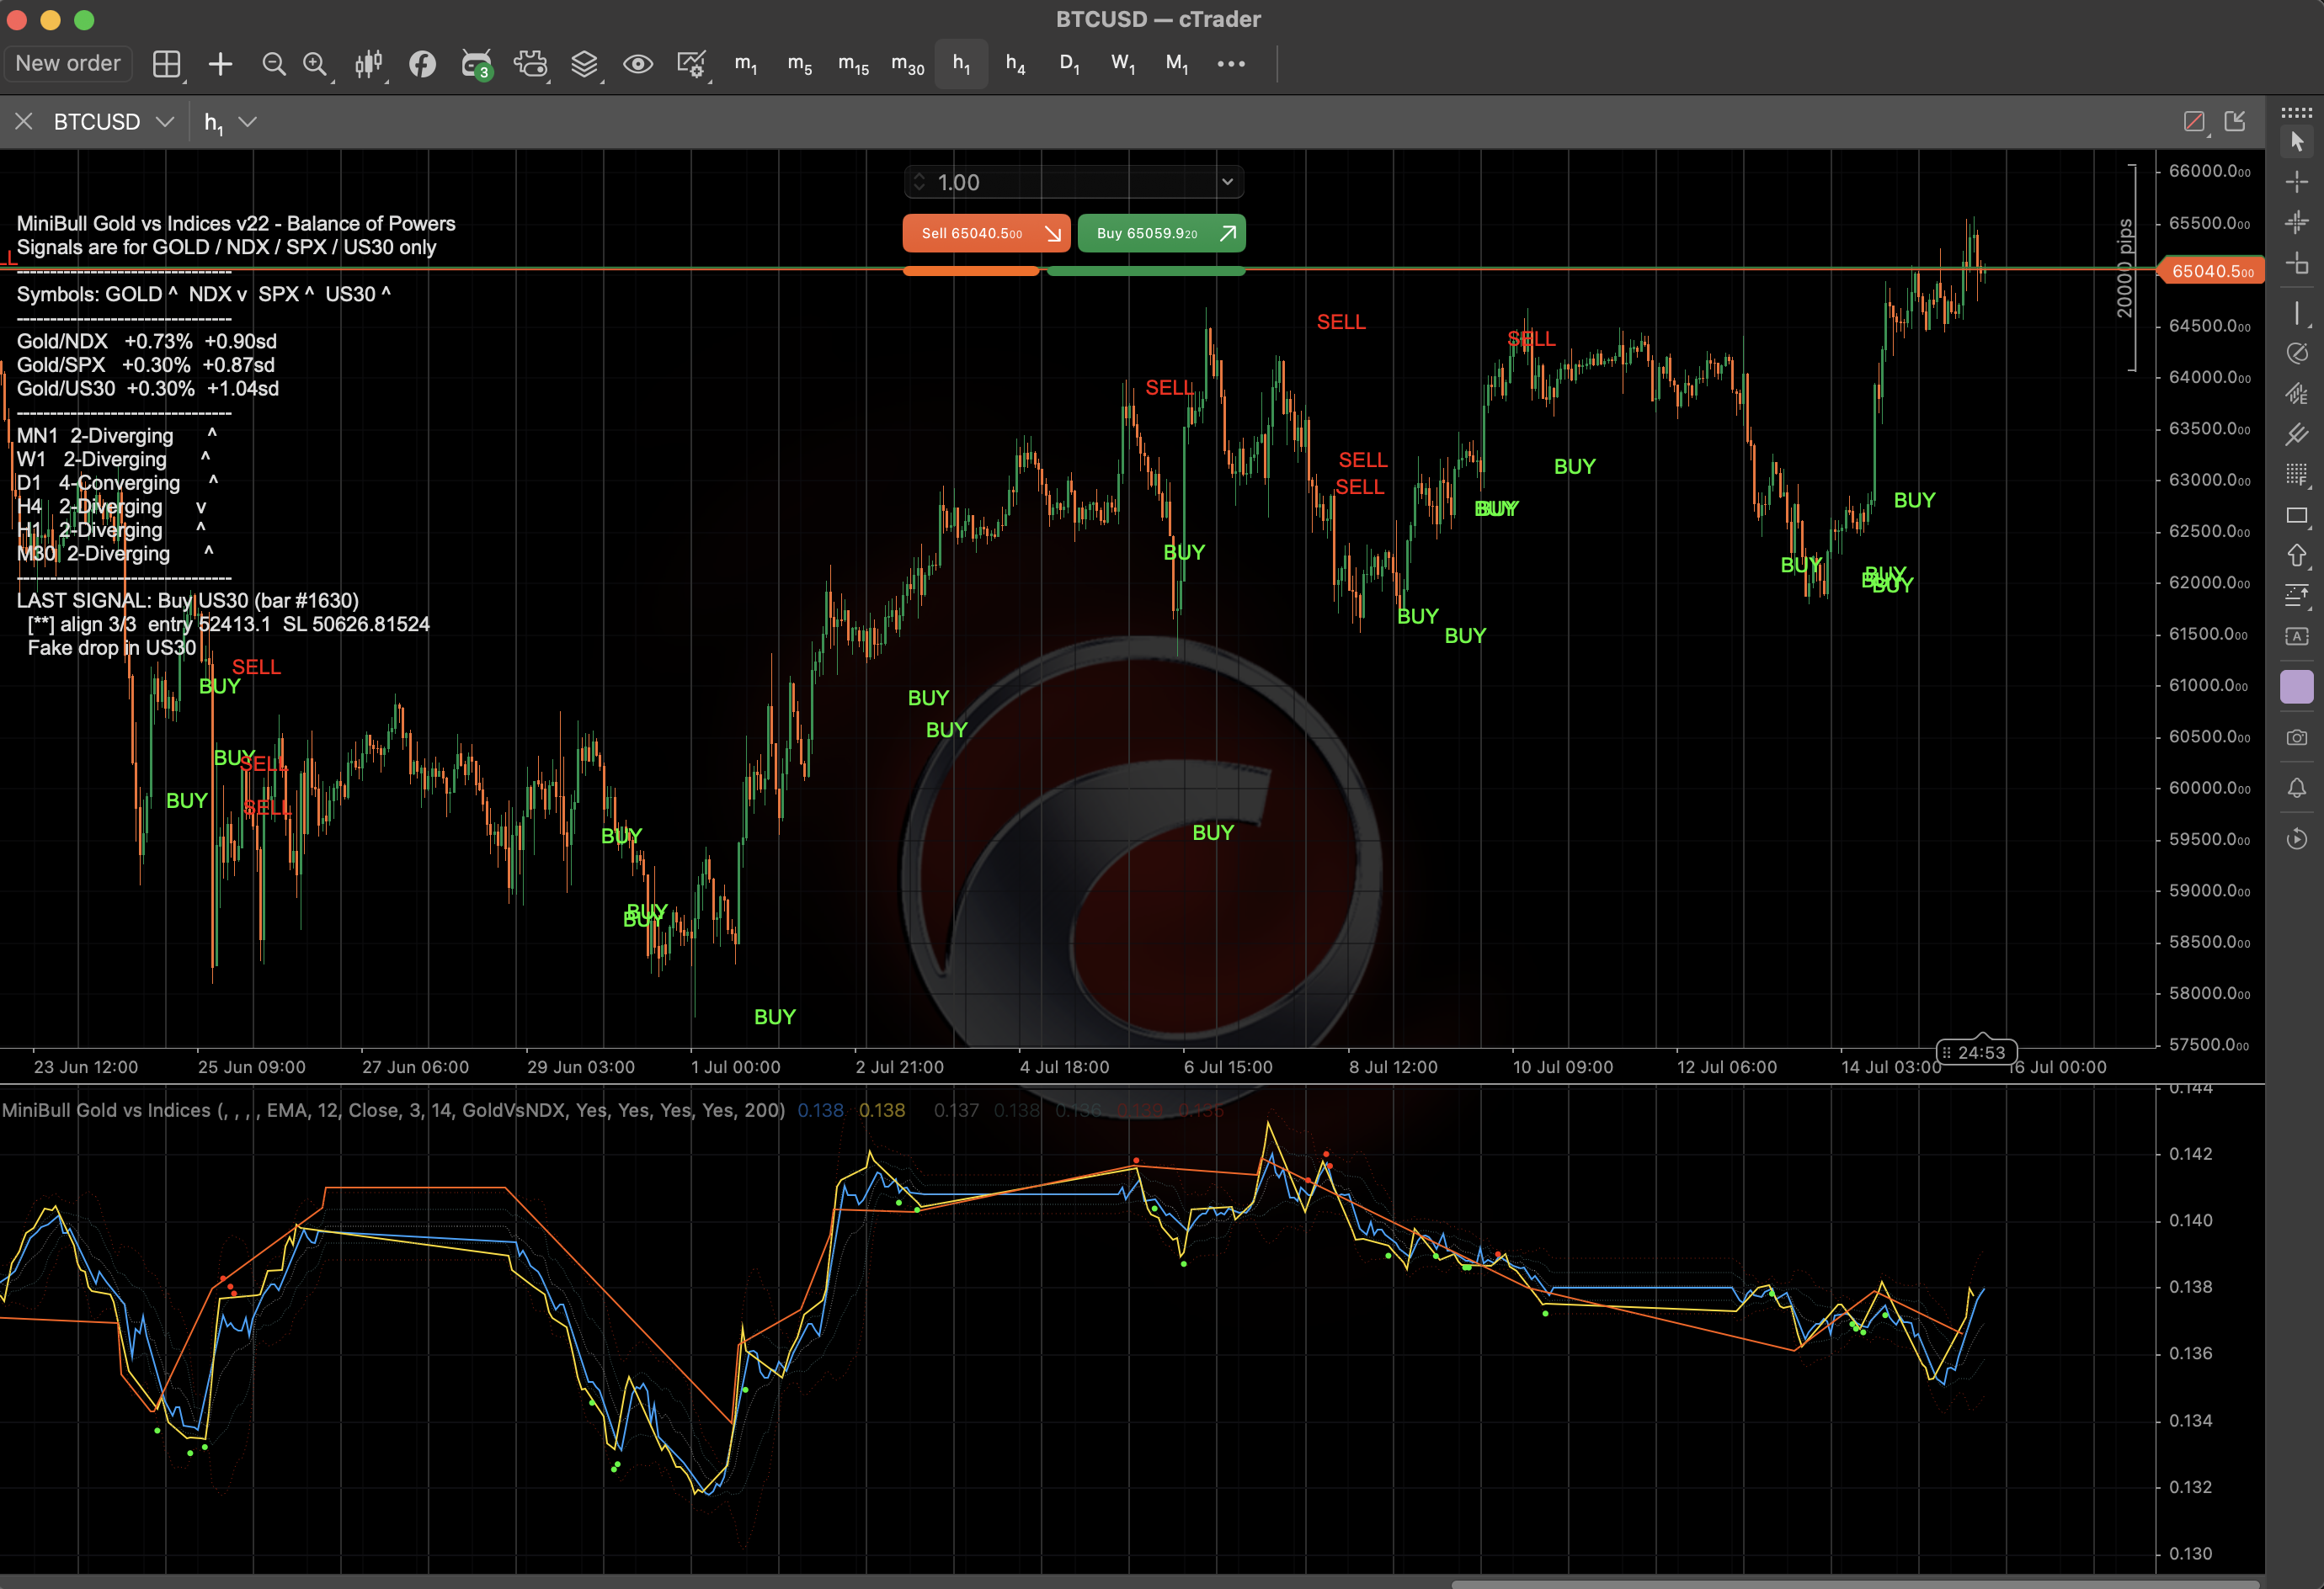Switch to m1 timeframe

[746, 64]
